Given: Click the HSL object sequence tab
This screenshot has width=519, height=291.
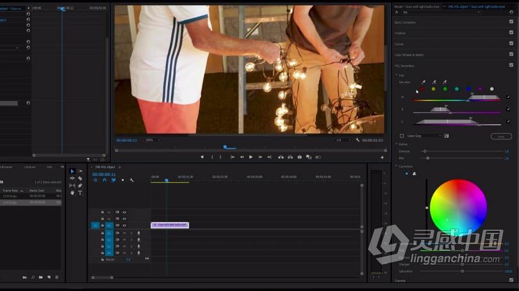Looking at the screenshot, I should (105, 167).
